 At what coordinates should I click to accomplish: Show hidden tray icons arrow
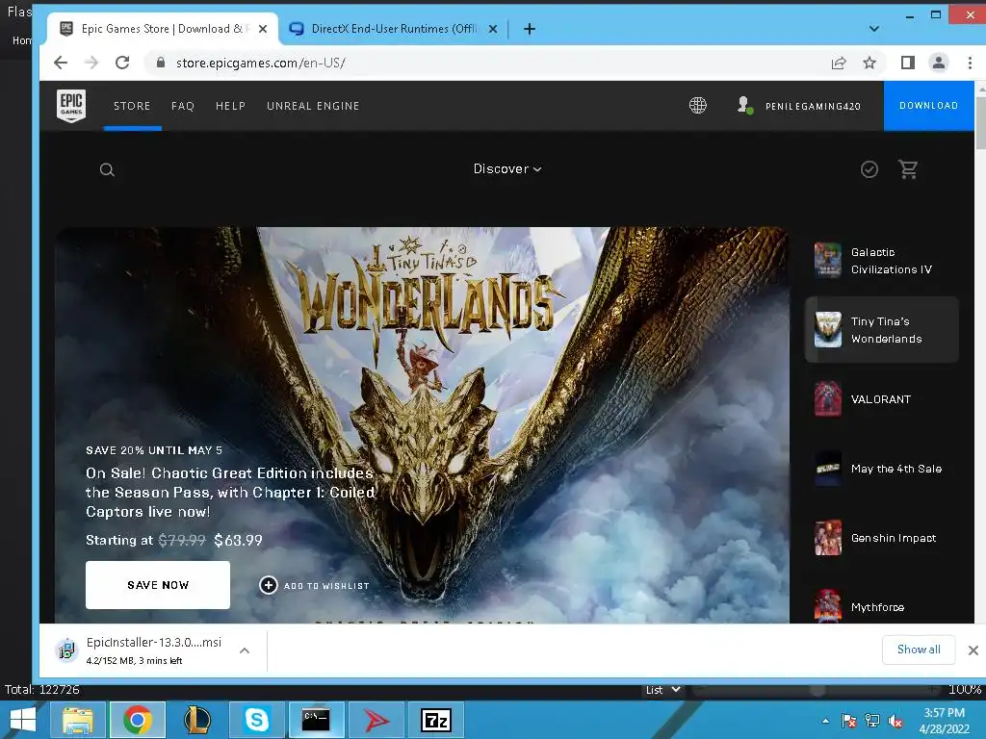pos(825,722)
